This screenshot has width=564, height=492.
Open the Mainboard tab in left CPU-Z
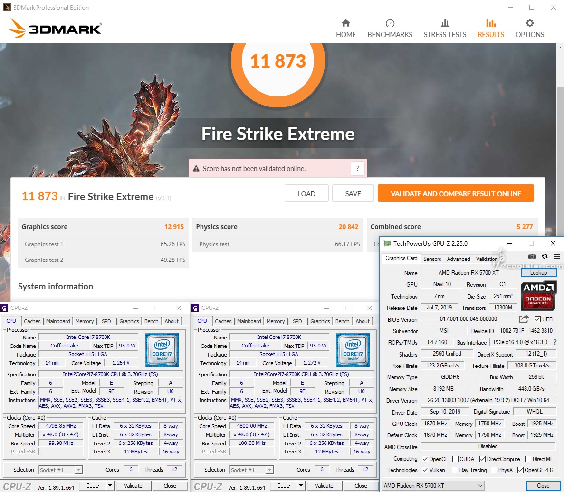(x=58, y=321)
